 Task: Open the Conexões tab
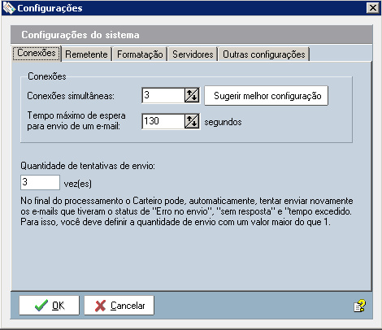click(x=37, y=53)
